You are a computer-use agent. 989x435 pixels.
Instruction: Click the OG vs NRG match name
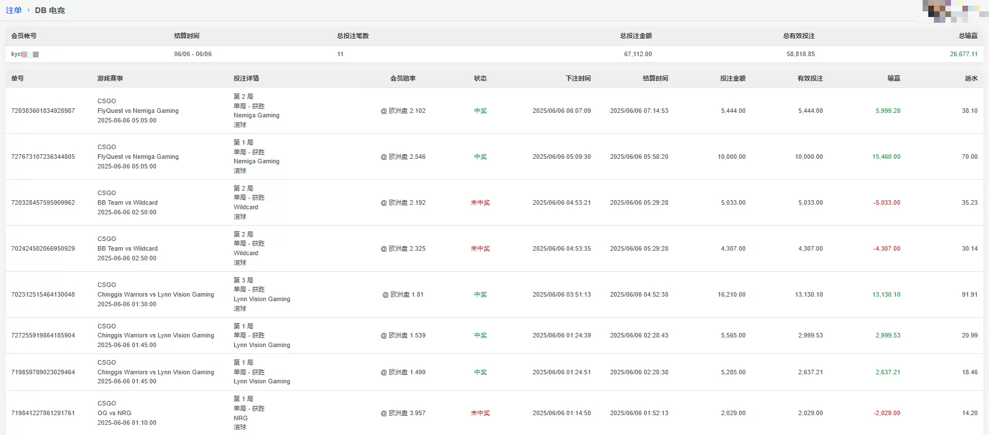[x=114, y=413]
